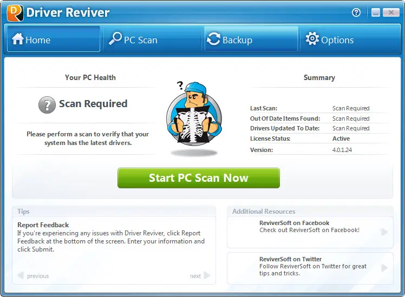405x297 pixels.
Task: Click the License Status Active value
Action: [x=341, y=138]
